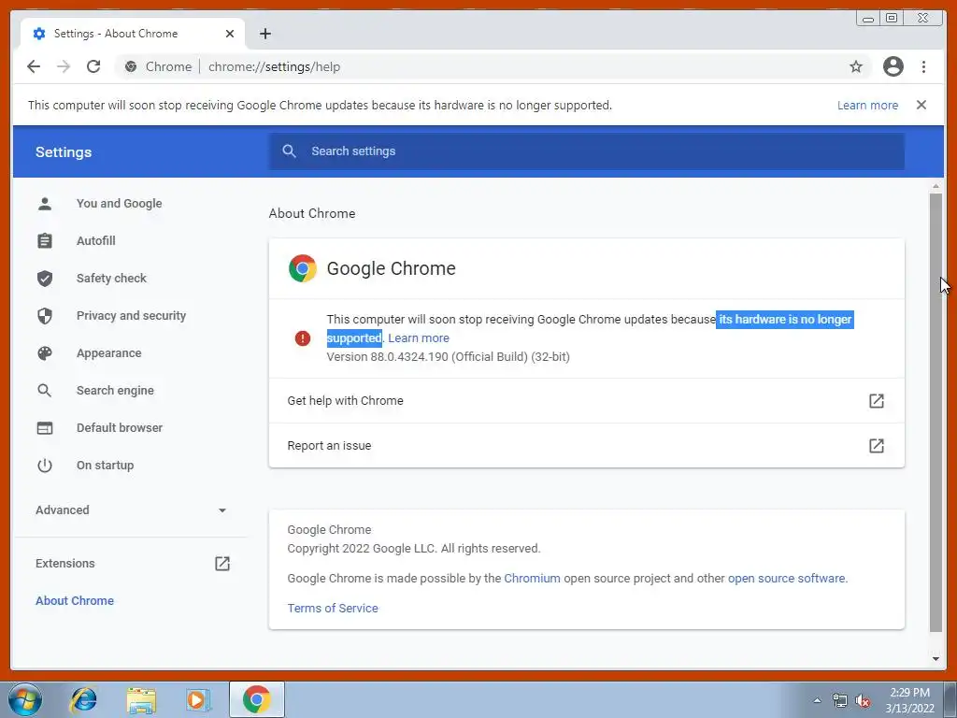Click the Chrome taskbar button
Screen dimensions: 957x718
pyautogui.click(x=256, y=699)
